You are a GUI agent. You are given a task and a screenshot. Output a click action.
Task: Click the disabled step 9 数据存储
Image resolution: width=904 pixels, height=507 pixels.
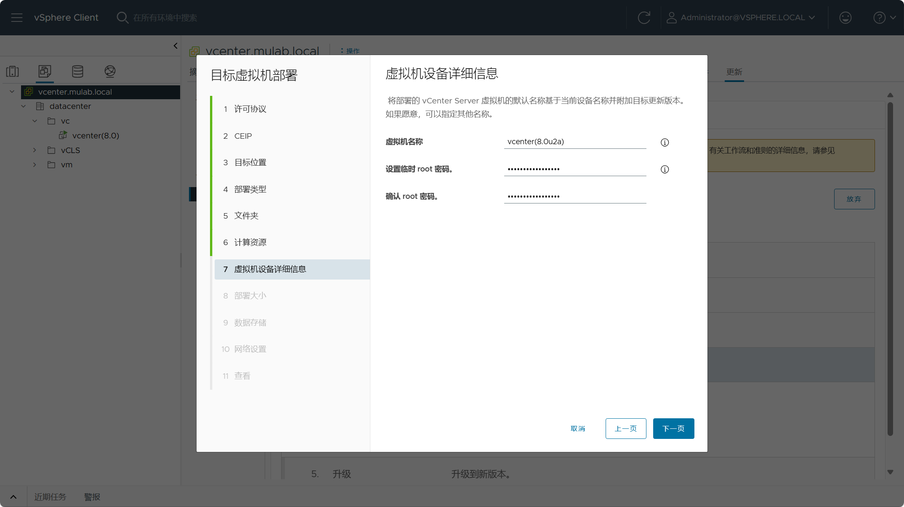click(250, 322)
